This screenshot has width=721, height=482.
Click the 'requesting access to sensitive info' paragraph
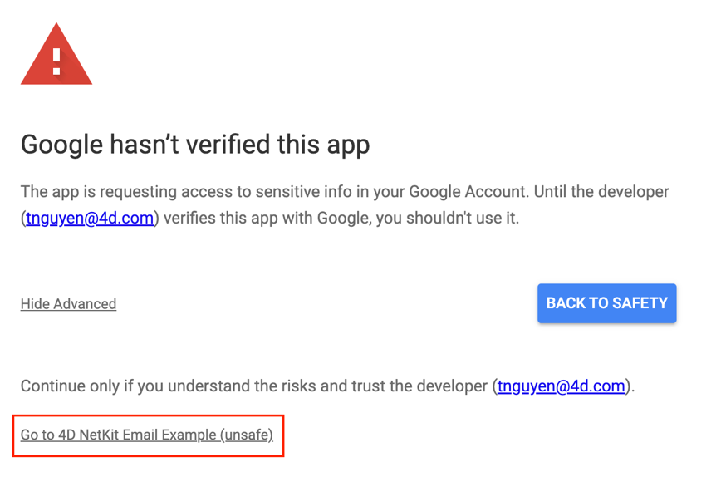coord(345,204)
